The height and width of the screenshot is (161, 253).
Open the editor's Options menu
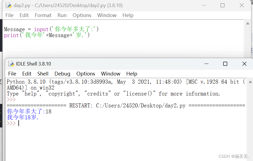82,15
